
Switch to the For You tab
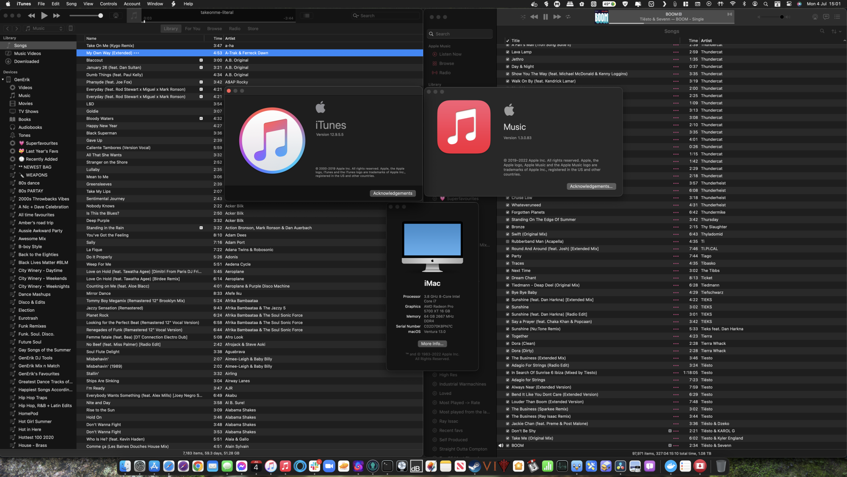(192, 28)
